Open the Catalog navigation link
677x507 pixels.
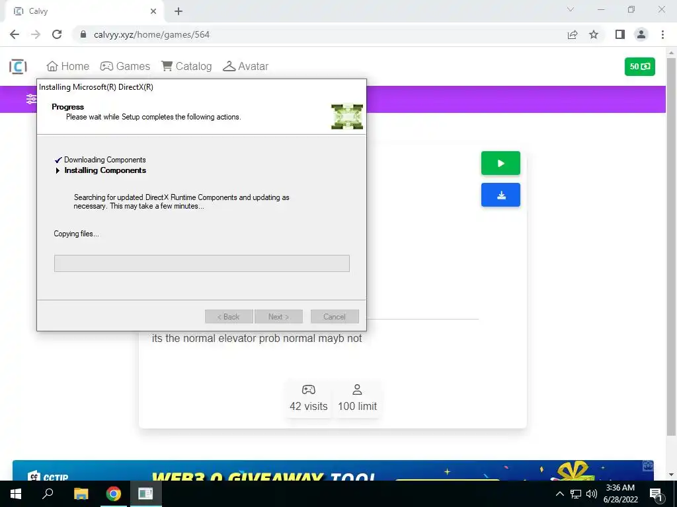(186, 67)
